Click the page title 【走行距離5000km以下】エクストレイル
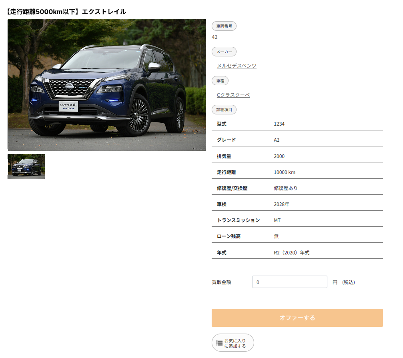This screenshot has width=403, height=358. point(66,12)
